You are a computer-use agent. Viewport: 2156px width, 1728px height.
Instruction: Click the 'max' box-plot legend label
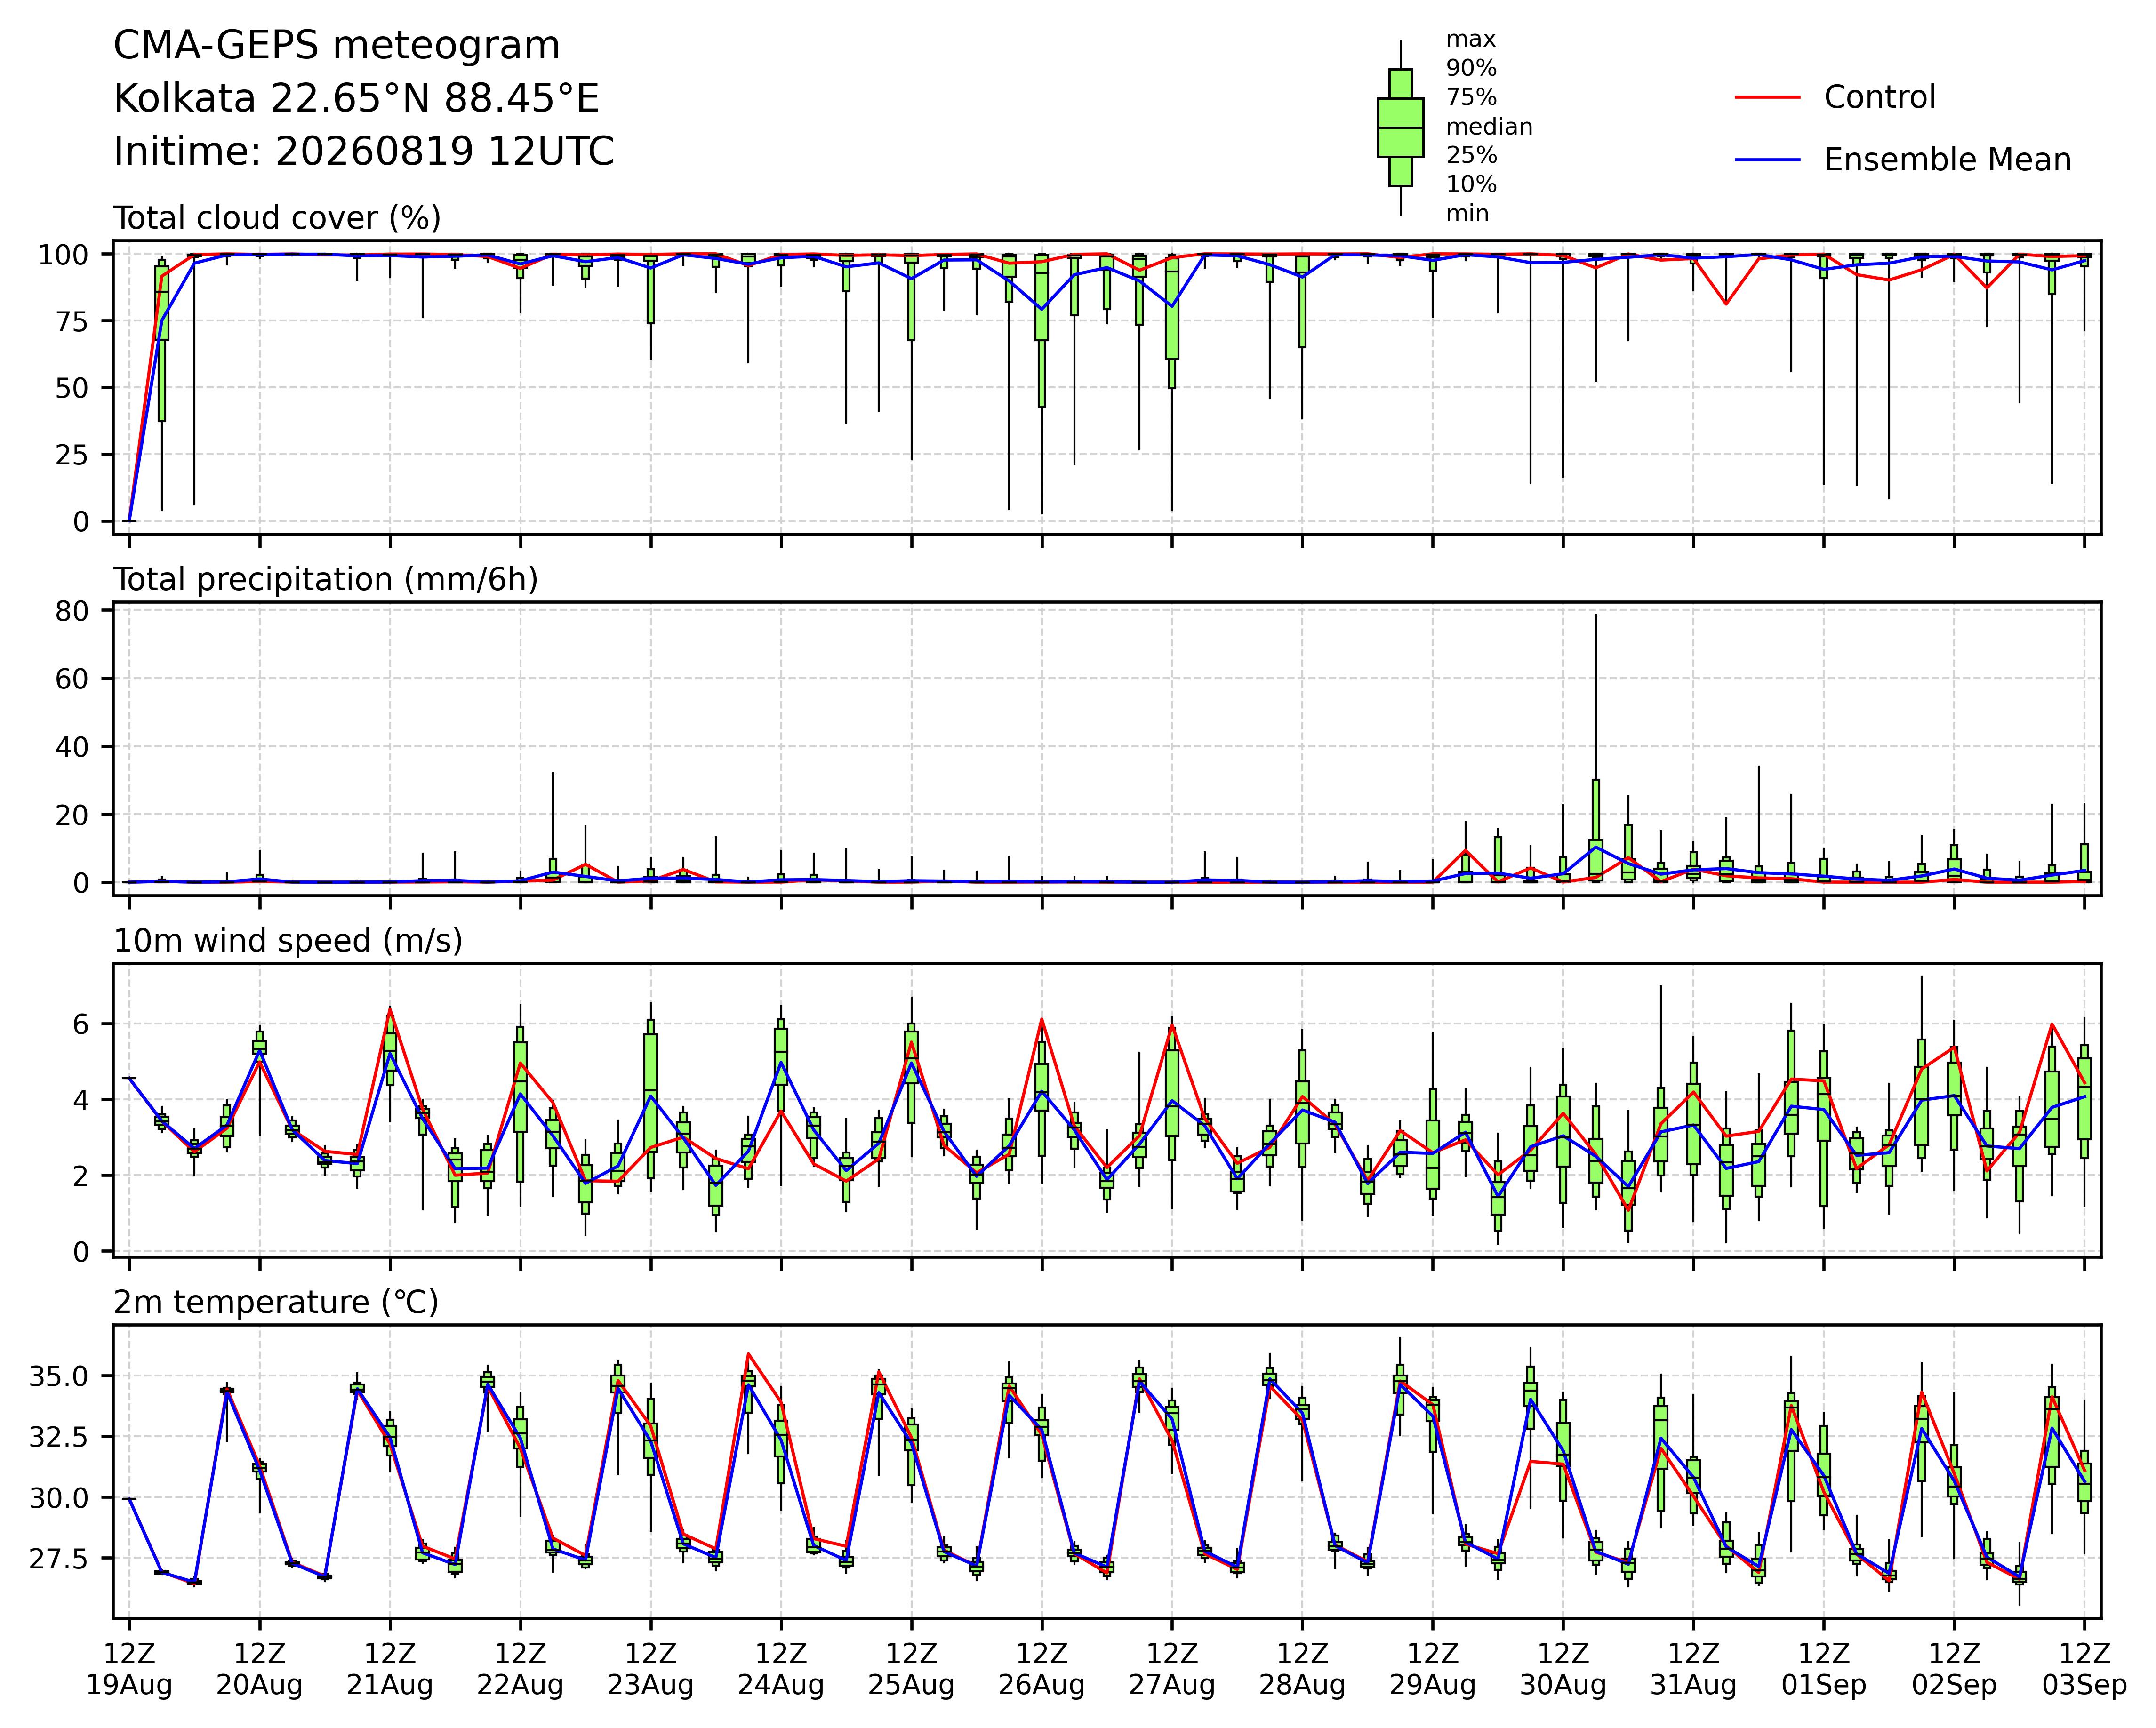(x=1471, y=40)
